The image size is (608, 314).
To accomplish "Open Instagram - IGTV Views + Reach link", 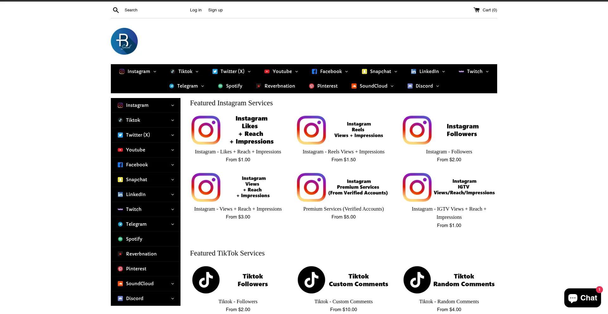I will pos(449,213).
